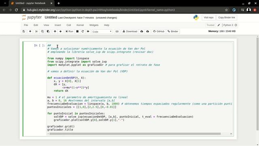Click the red extension icon in Chrome toolbar
The width and height of the screenshot is (259, 146).
click(255, 10)
